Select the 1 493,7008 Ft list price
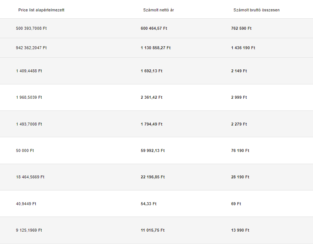 (29, 124)
